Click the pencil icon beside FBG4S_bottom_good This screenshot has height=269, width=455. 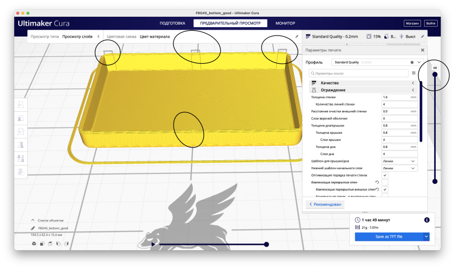coord(33,228)
